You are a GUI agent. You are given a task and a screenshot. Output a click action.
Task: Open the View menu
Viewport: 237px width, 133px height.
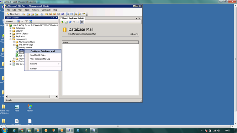20,10
